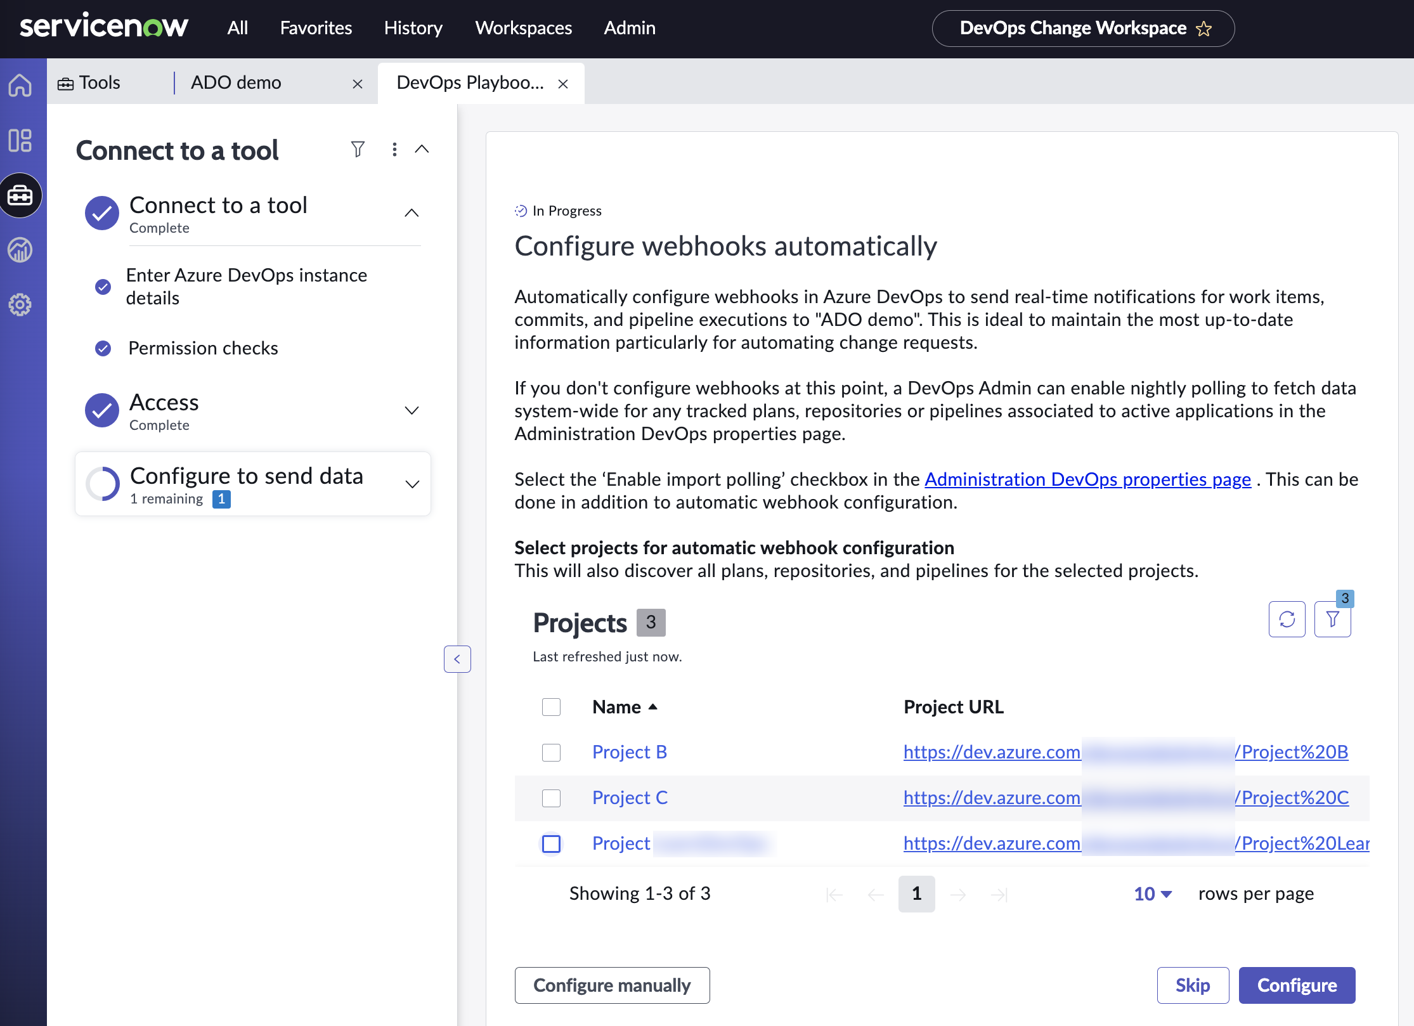Click the Skip button
This screenshot has width=1414, height=1026.
coord(1193,985)
